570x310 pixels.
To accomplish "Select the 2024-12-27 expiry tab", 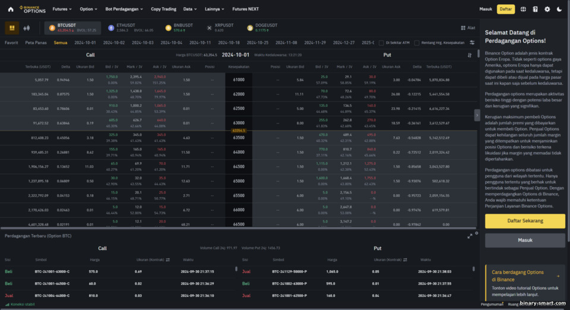I will [x=344, y=43].
